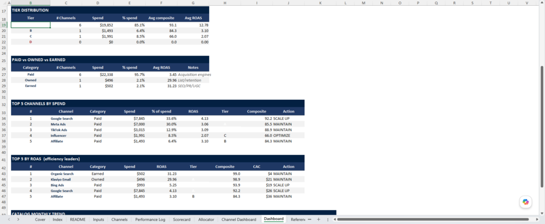Click TOP 5 BY ROAS efficiency leaders header
The width and height of the screenshot is (545, 224).
[x=158, y=159]
